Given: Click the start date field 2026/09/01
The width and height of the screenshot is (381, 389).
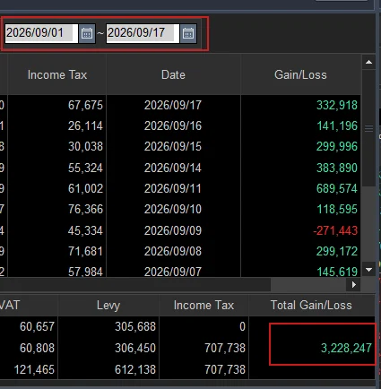Looking at the screenshot, I should pyautogui.click(x=41, y=33).
